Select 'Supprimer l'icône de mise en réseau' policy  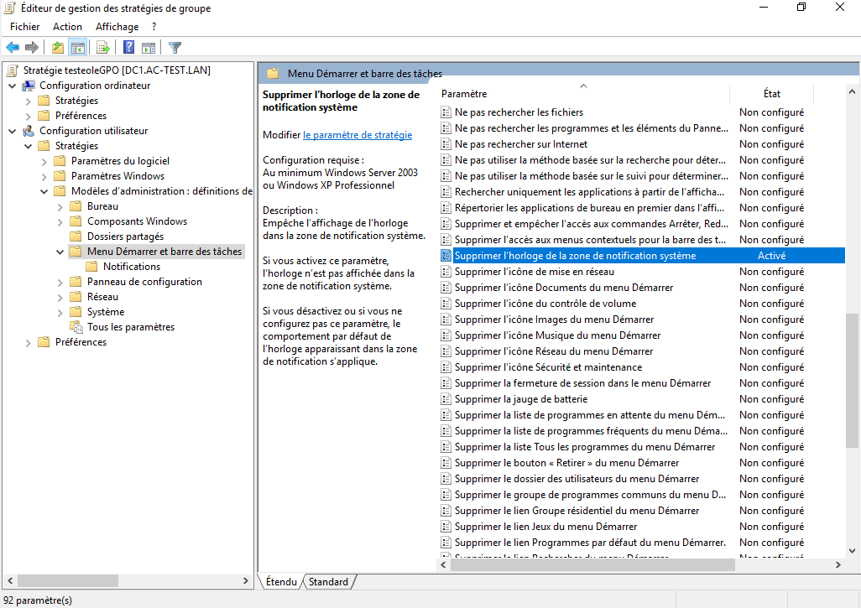pos(535,272)
